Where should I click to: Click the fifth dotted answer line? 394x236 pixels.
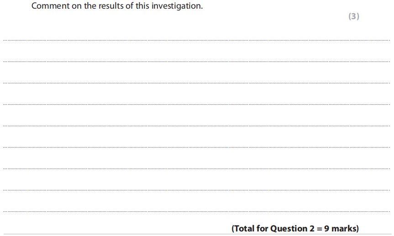(x=196, y=126)
